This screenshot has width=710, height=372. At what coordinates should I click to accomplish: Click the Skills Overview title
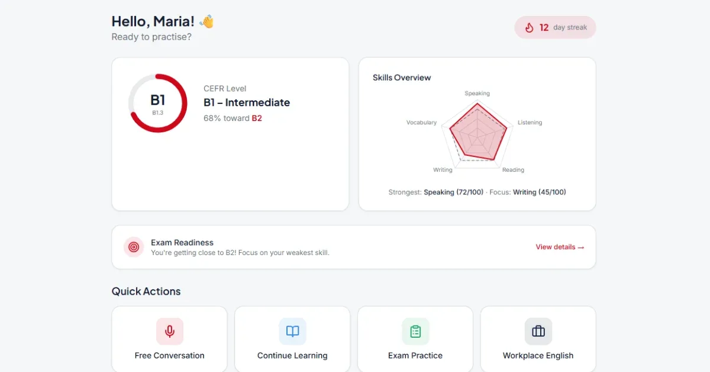click(402, 77)
